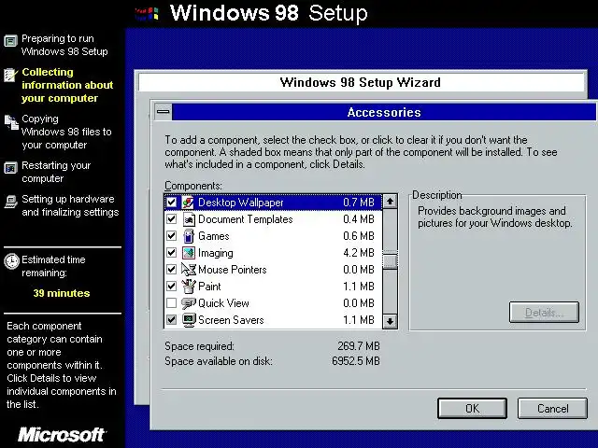The height and width of the screenshot is (448, 598).
Task: Click the Collecting information step icon
Action: click(10, 75)
